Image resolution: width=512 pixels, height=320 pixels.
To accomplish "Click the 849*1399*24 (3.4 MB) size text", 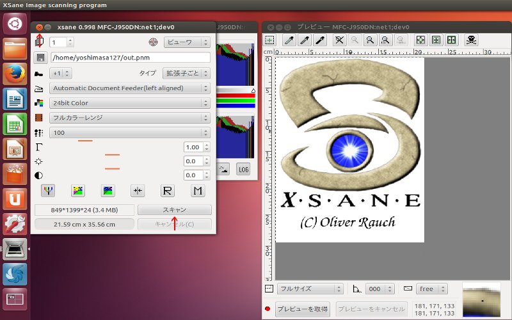I will pos(84,210).
